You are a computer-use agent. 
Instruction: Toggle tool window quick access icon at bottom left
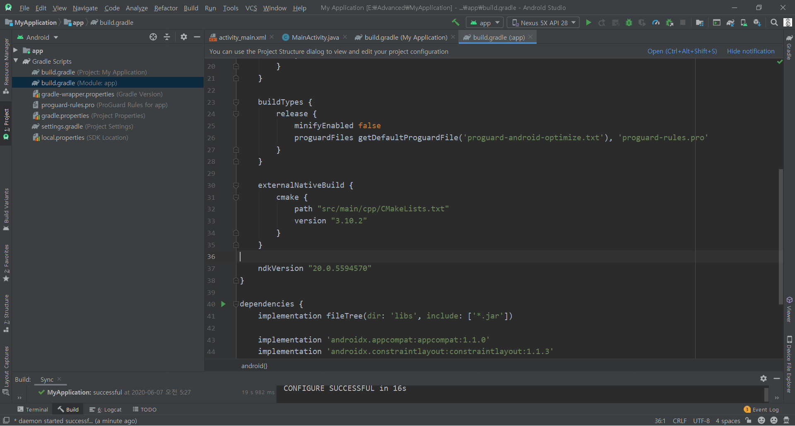click(x=6, y=420)
